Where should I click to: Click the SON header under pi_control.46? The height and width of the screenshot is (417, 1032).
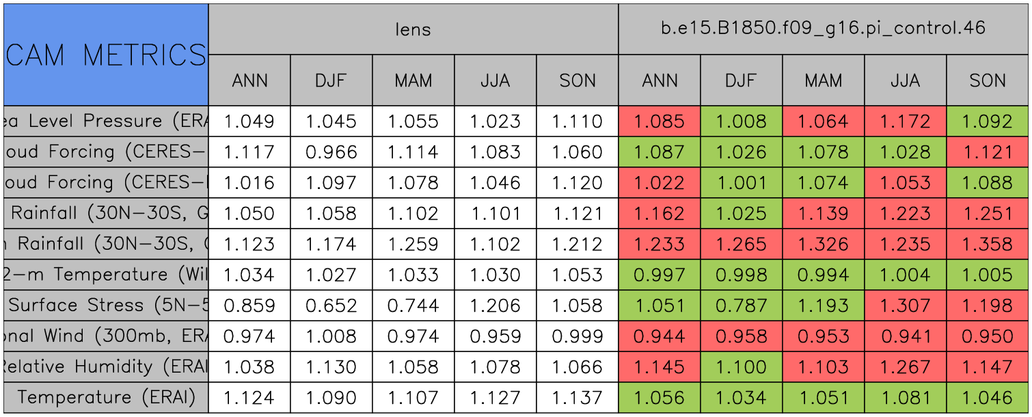[x=987, y=81]
